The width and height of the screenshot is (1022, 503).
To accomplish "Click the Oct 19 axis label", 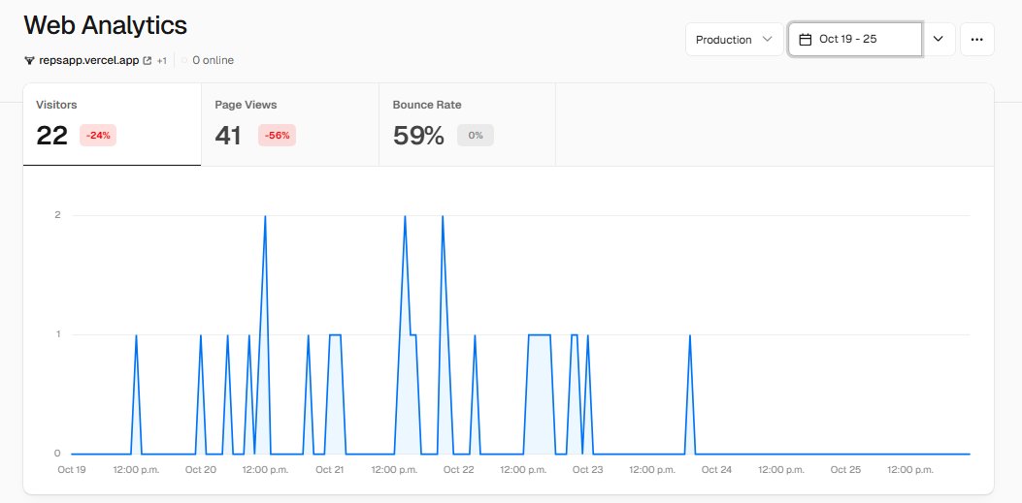I will [x=72, y=469].
